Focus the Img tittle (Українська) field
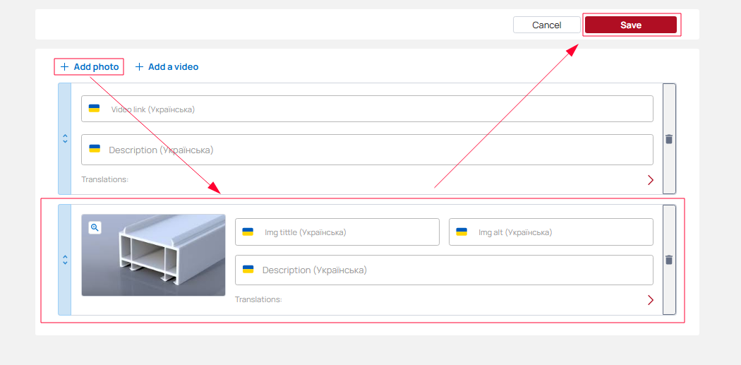 [337, 232]
